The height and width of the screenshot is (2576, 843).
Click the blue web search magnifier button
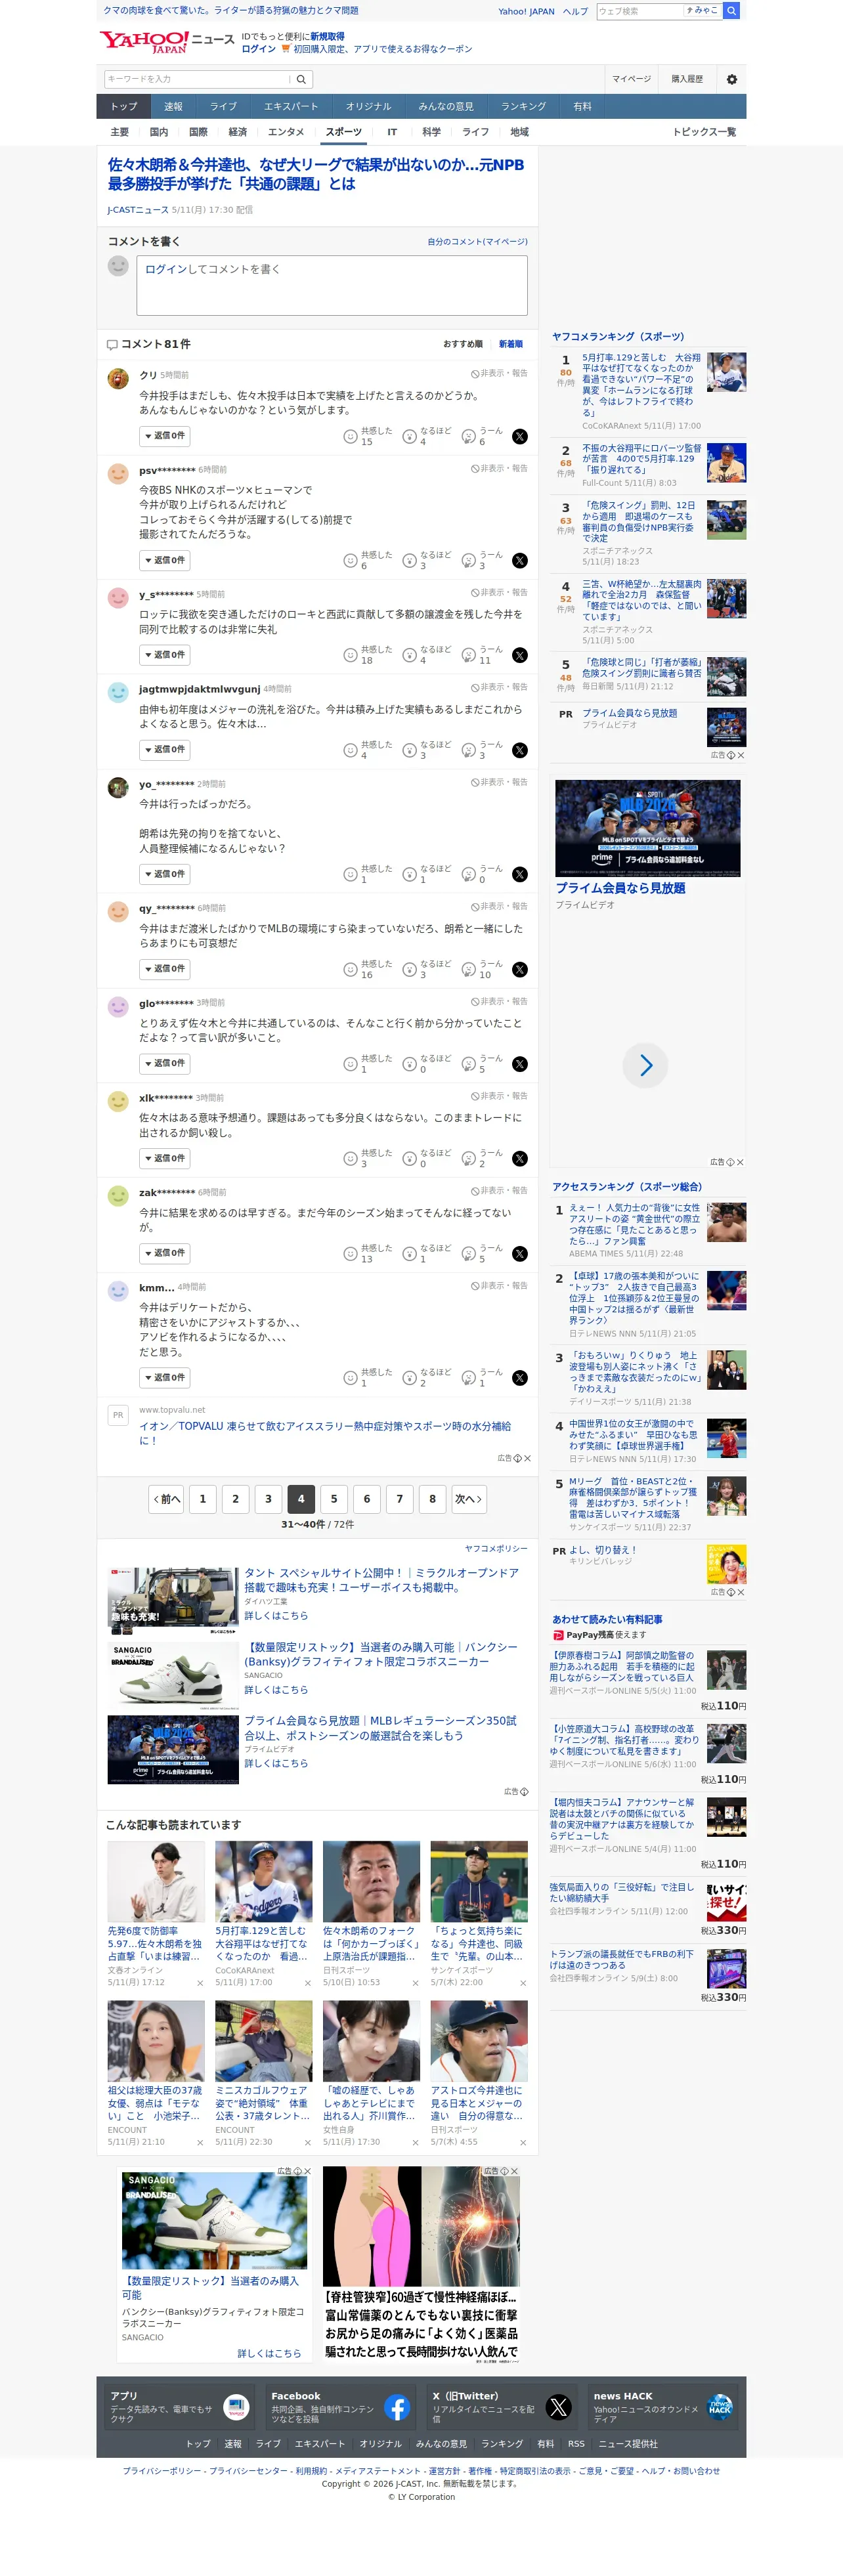pyautogui.click(x=732, y=11)
